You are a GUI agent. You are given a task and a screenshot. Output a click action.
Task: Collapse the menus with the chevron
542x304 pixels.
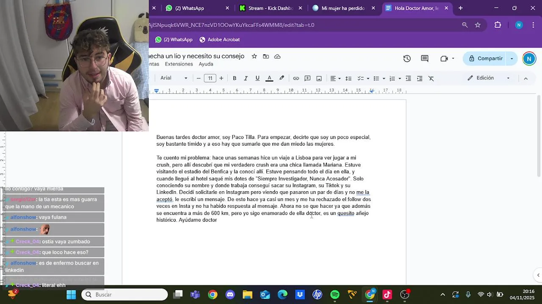pyautogui.click(x=525, y=78)
